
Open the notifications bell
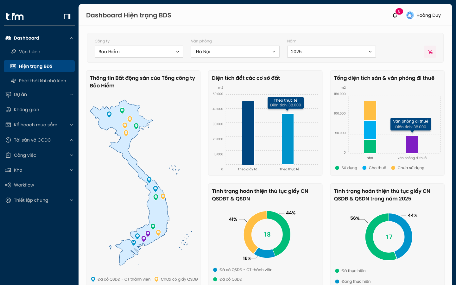point(395,15)
